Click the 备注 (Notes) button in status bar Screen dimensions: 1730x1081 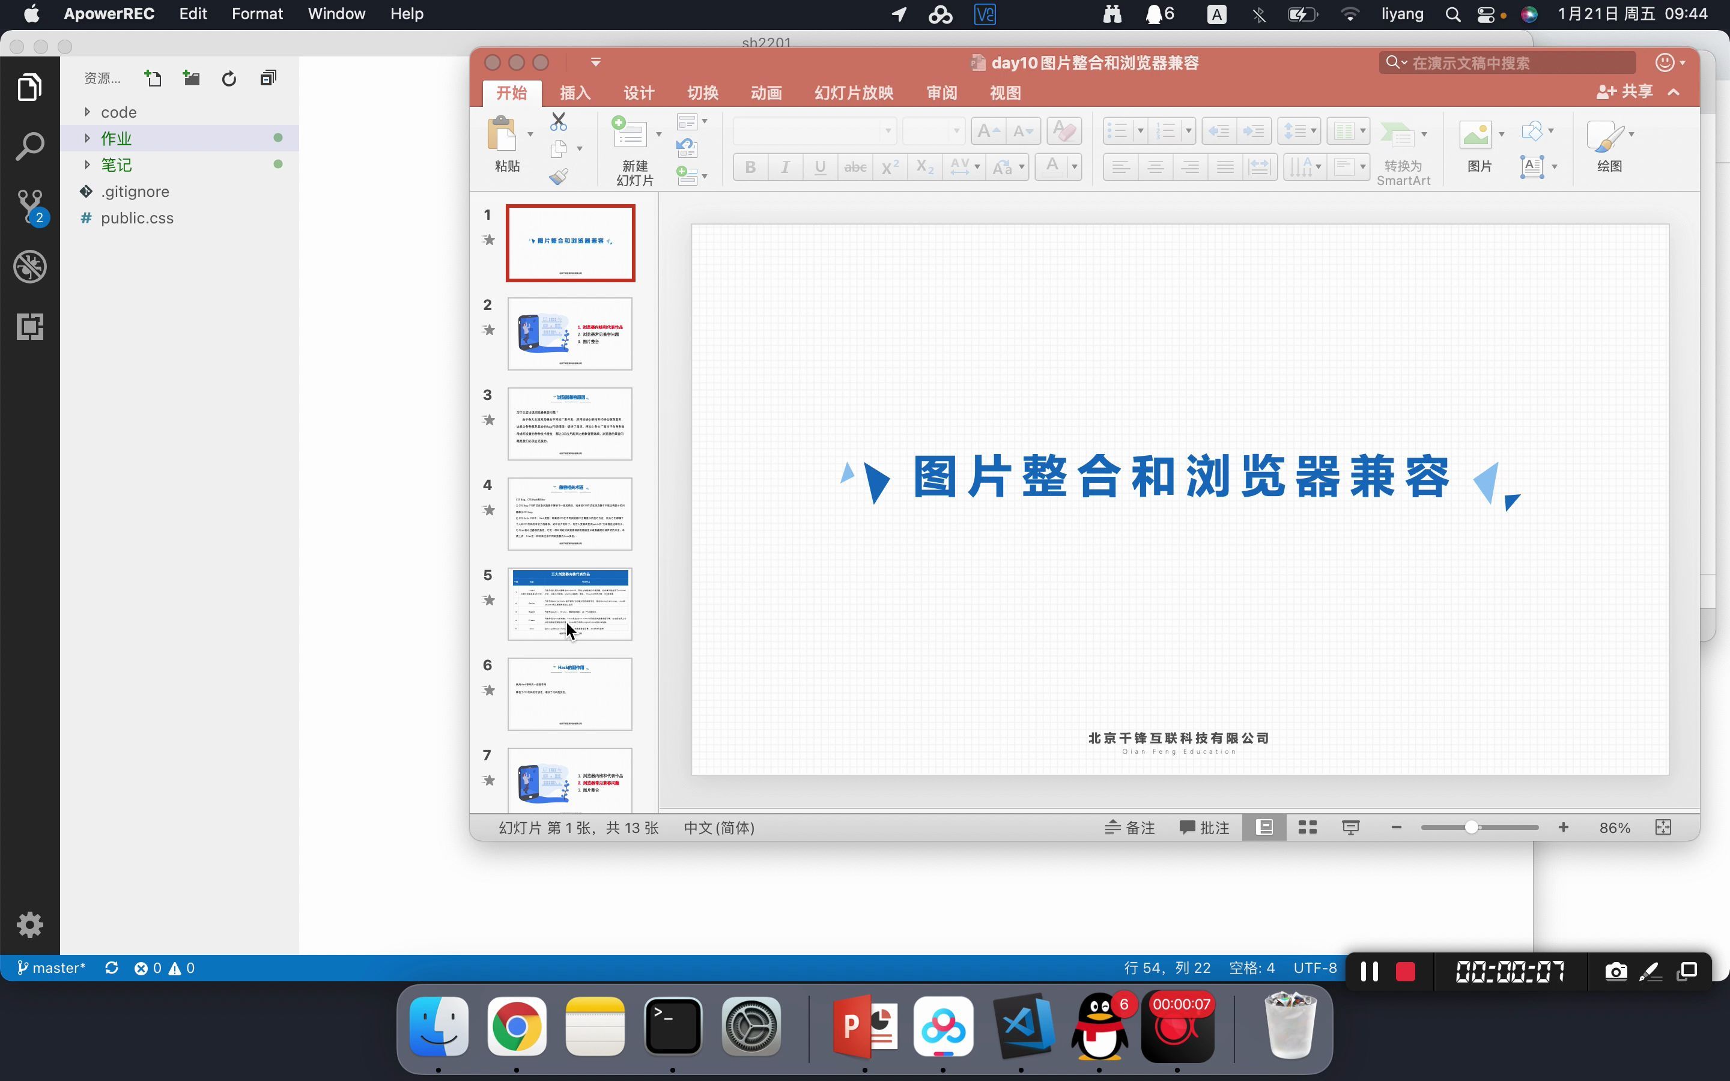[1129, 827]
